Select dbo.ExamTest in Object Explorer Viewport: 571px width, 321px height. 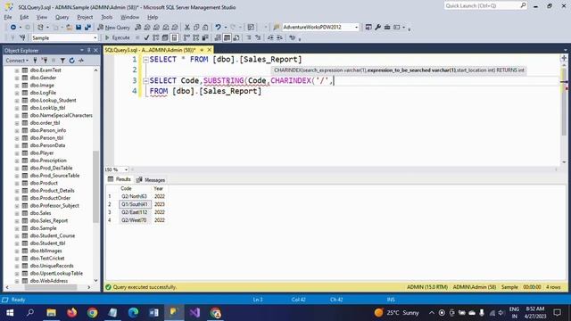click(x=46, y=70)
